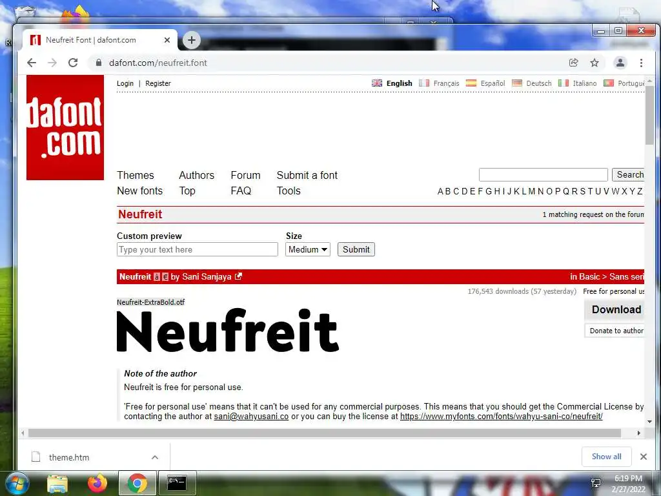
Task: Click the Italian flag icon
Action: click(x=563, y=83)
